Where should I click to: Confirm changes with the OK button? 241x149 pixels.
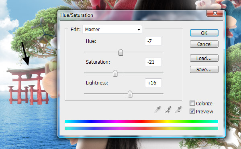[204, 33]
